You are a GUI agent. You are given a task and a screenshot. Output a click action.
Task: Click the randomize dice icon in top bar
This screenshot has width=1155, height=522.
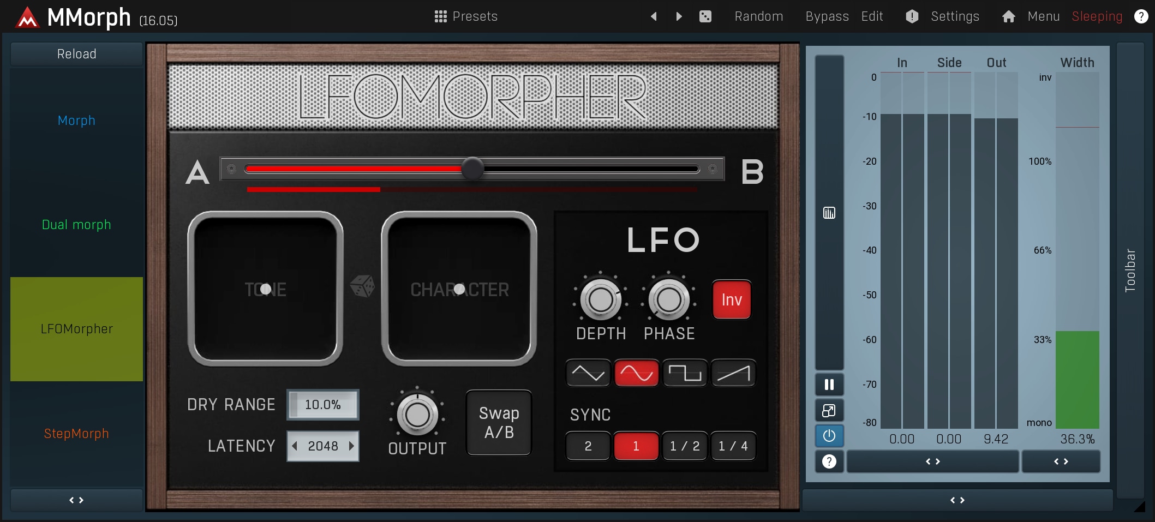pos(705,16)
